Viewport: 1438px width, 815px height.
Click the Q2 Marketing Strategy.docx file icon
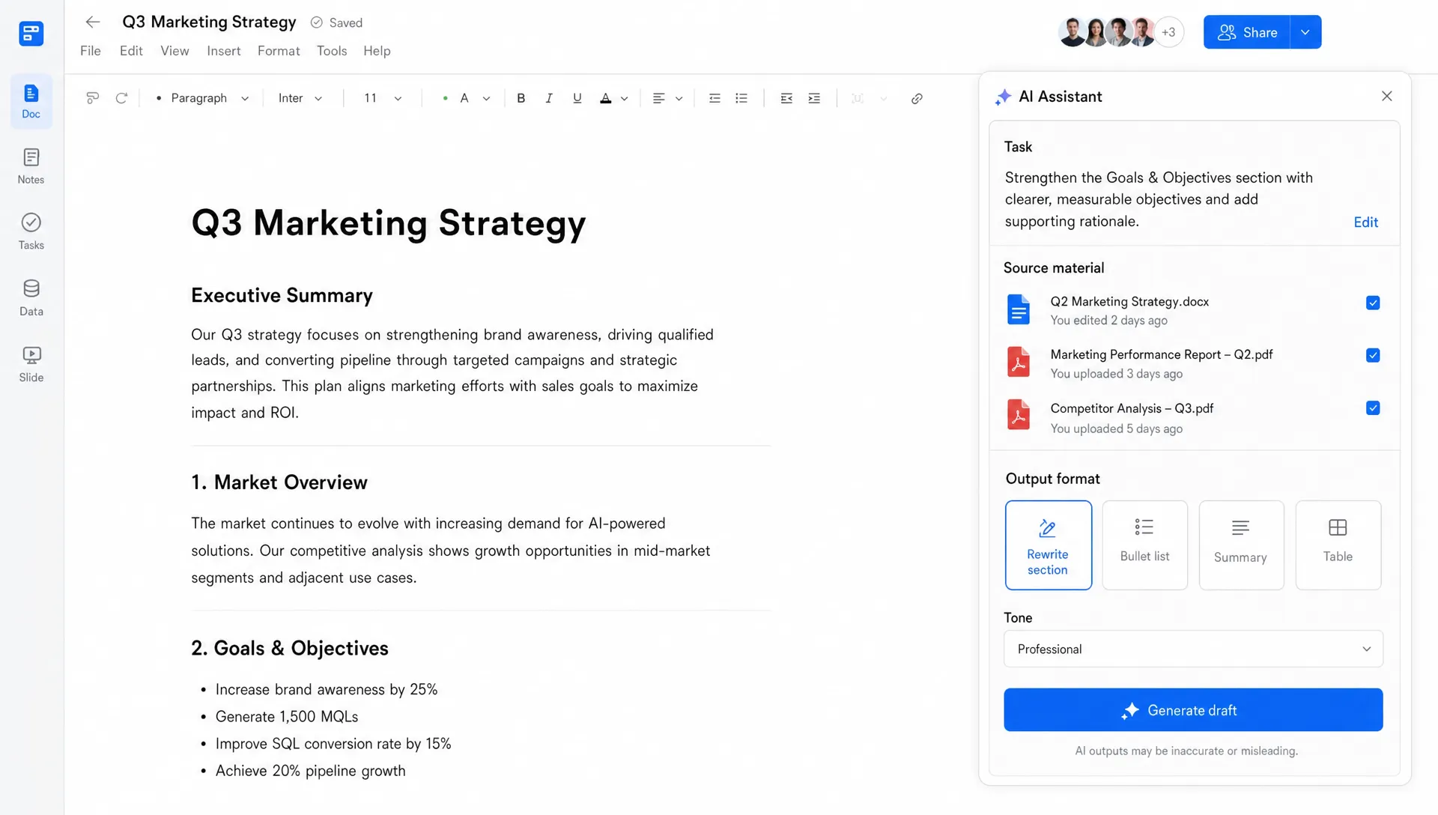(x=1019, y=309)
